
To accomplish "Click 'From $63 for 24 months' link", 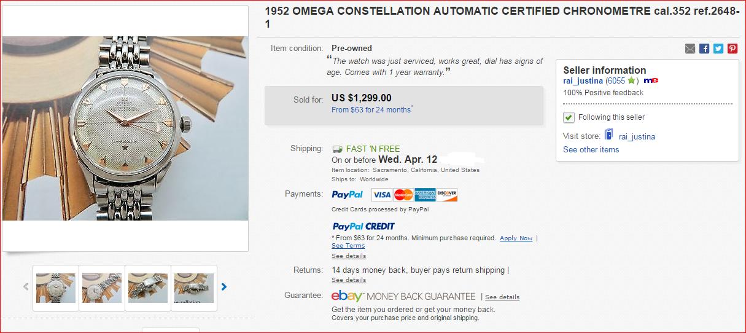I will 371,110.
